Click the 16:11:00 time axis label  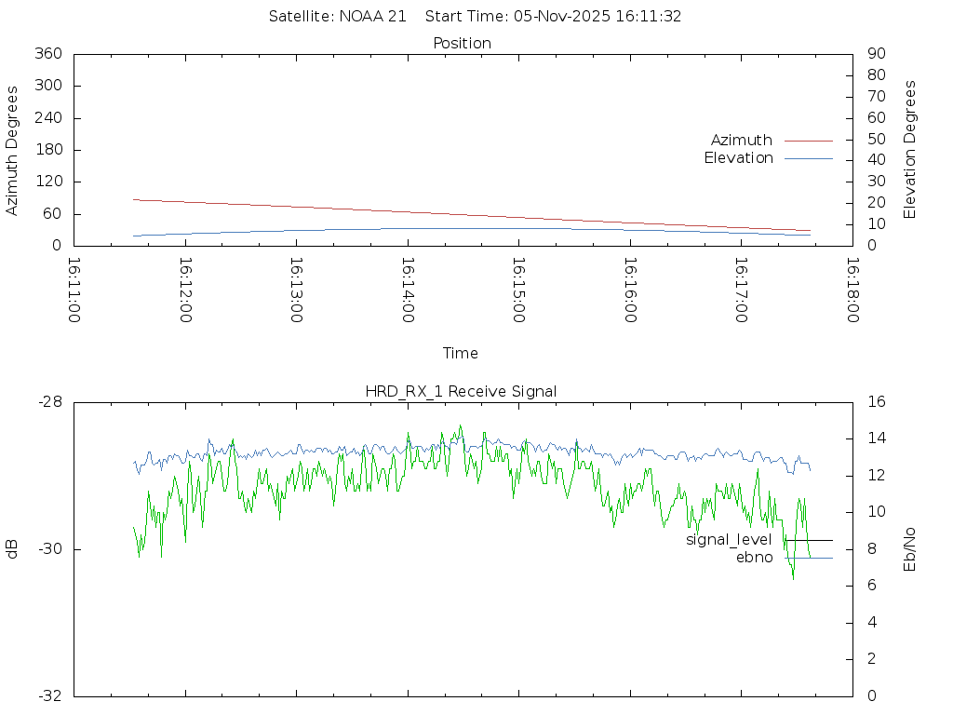click(x=74, y=290)
